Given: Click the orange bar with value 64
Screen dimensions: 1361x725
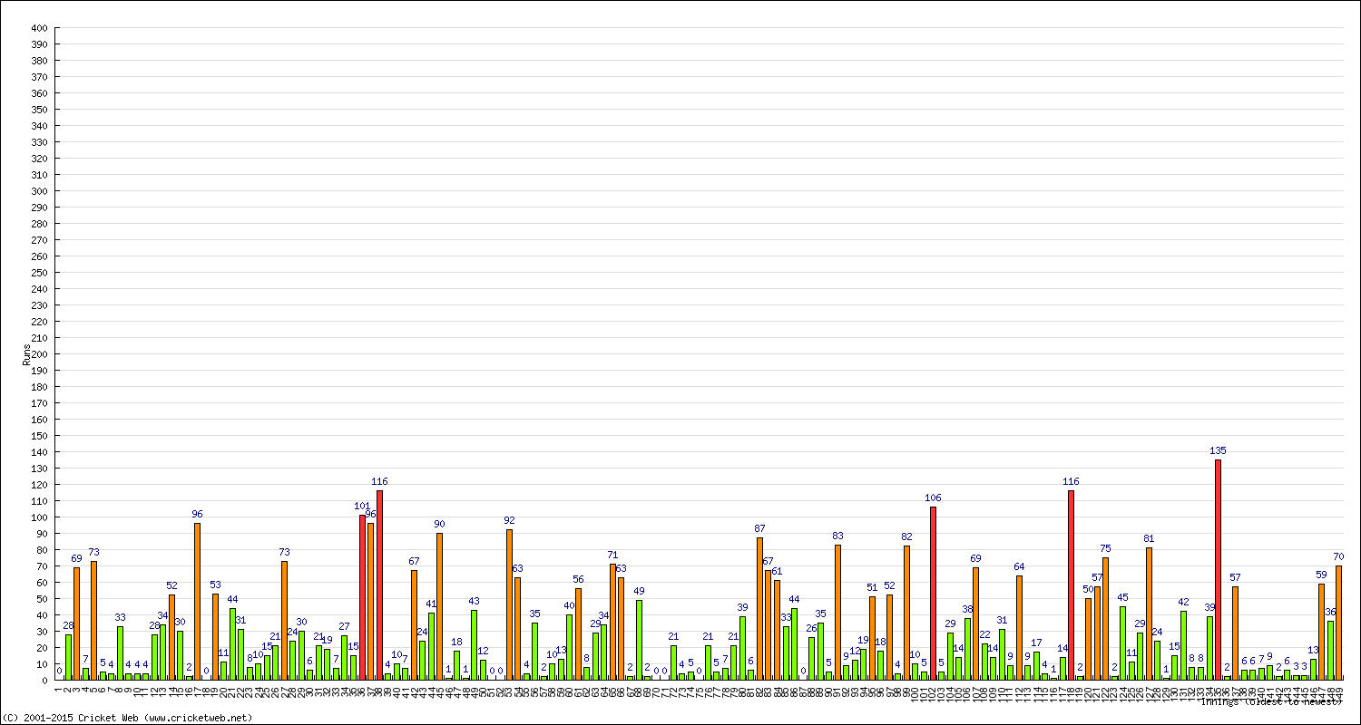Looking at the screenshot, I should (x=1019, y=628).
